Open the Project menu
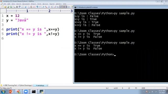 pyautogui.click(x=33, y=4)
